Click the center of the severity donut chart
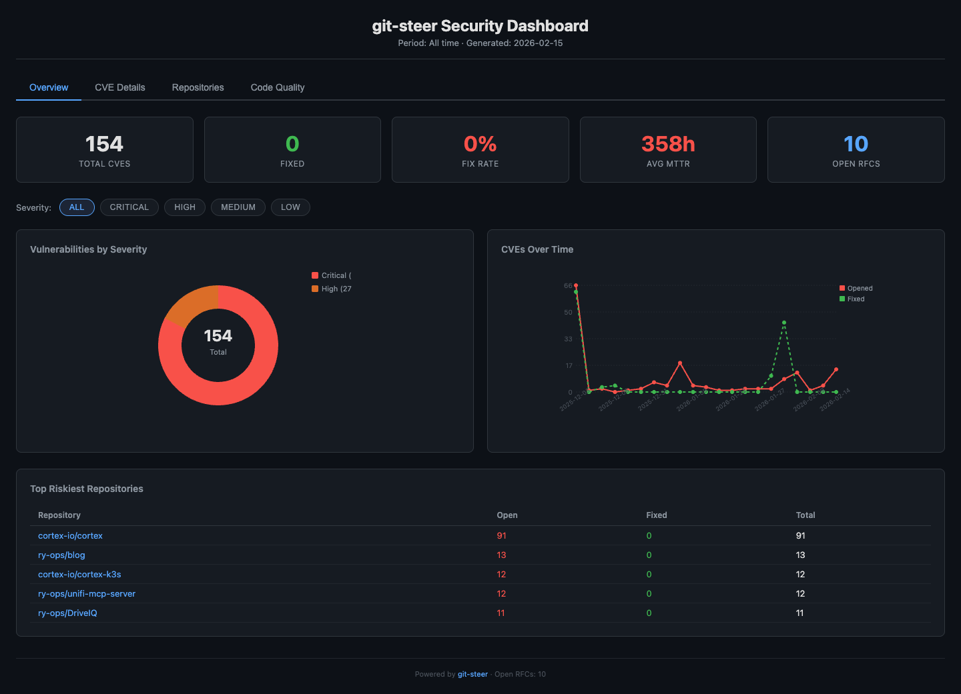961x694 pixels. [x=218, y=345]
